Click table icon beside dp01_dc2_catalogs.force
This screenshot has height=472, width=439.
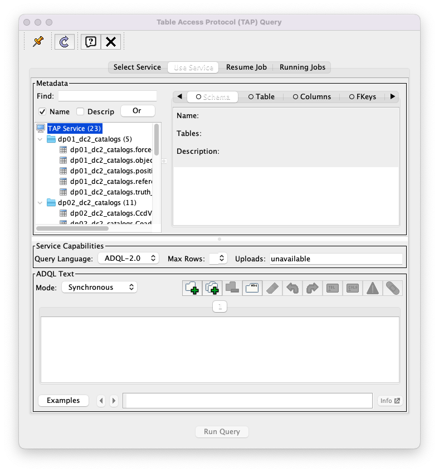click(x=63, y=149)
